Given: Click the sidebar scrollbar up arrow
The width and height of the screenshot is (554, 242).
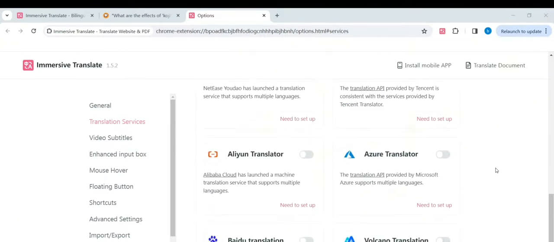Looking at the screenshot, I should point(173,97).
